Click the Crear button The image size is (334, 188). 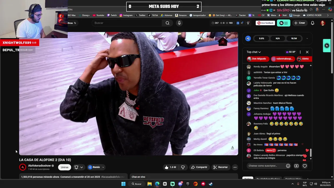(x=300, y=23)
